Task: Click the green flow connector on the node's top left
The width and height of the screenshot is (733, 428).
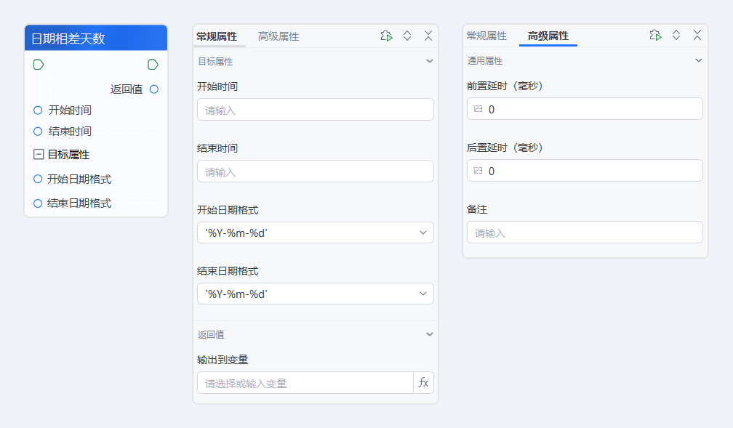Action: tap(38, 65)
